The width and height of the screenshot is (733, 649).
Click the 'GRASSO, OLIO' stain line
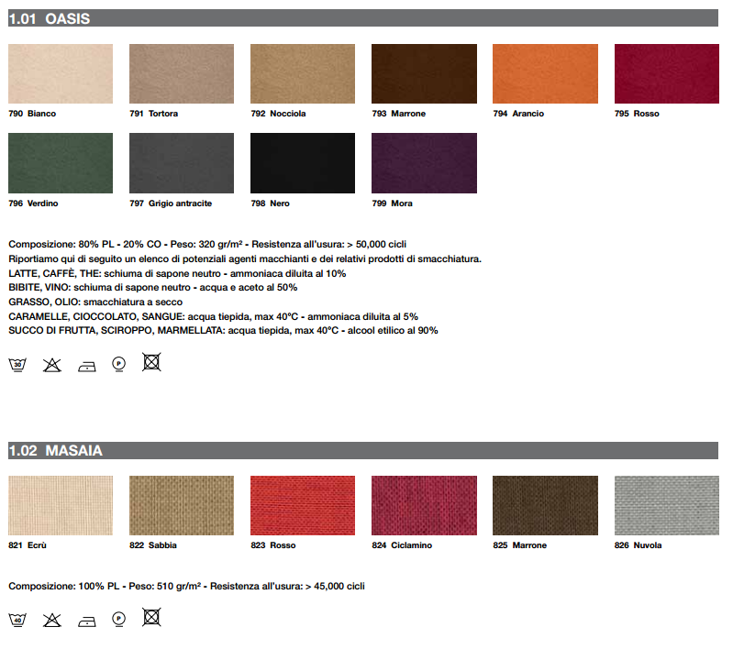point(95,302)
